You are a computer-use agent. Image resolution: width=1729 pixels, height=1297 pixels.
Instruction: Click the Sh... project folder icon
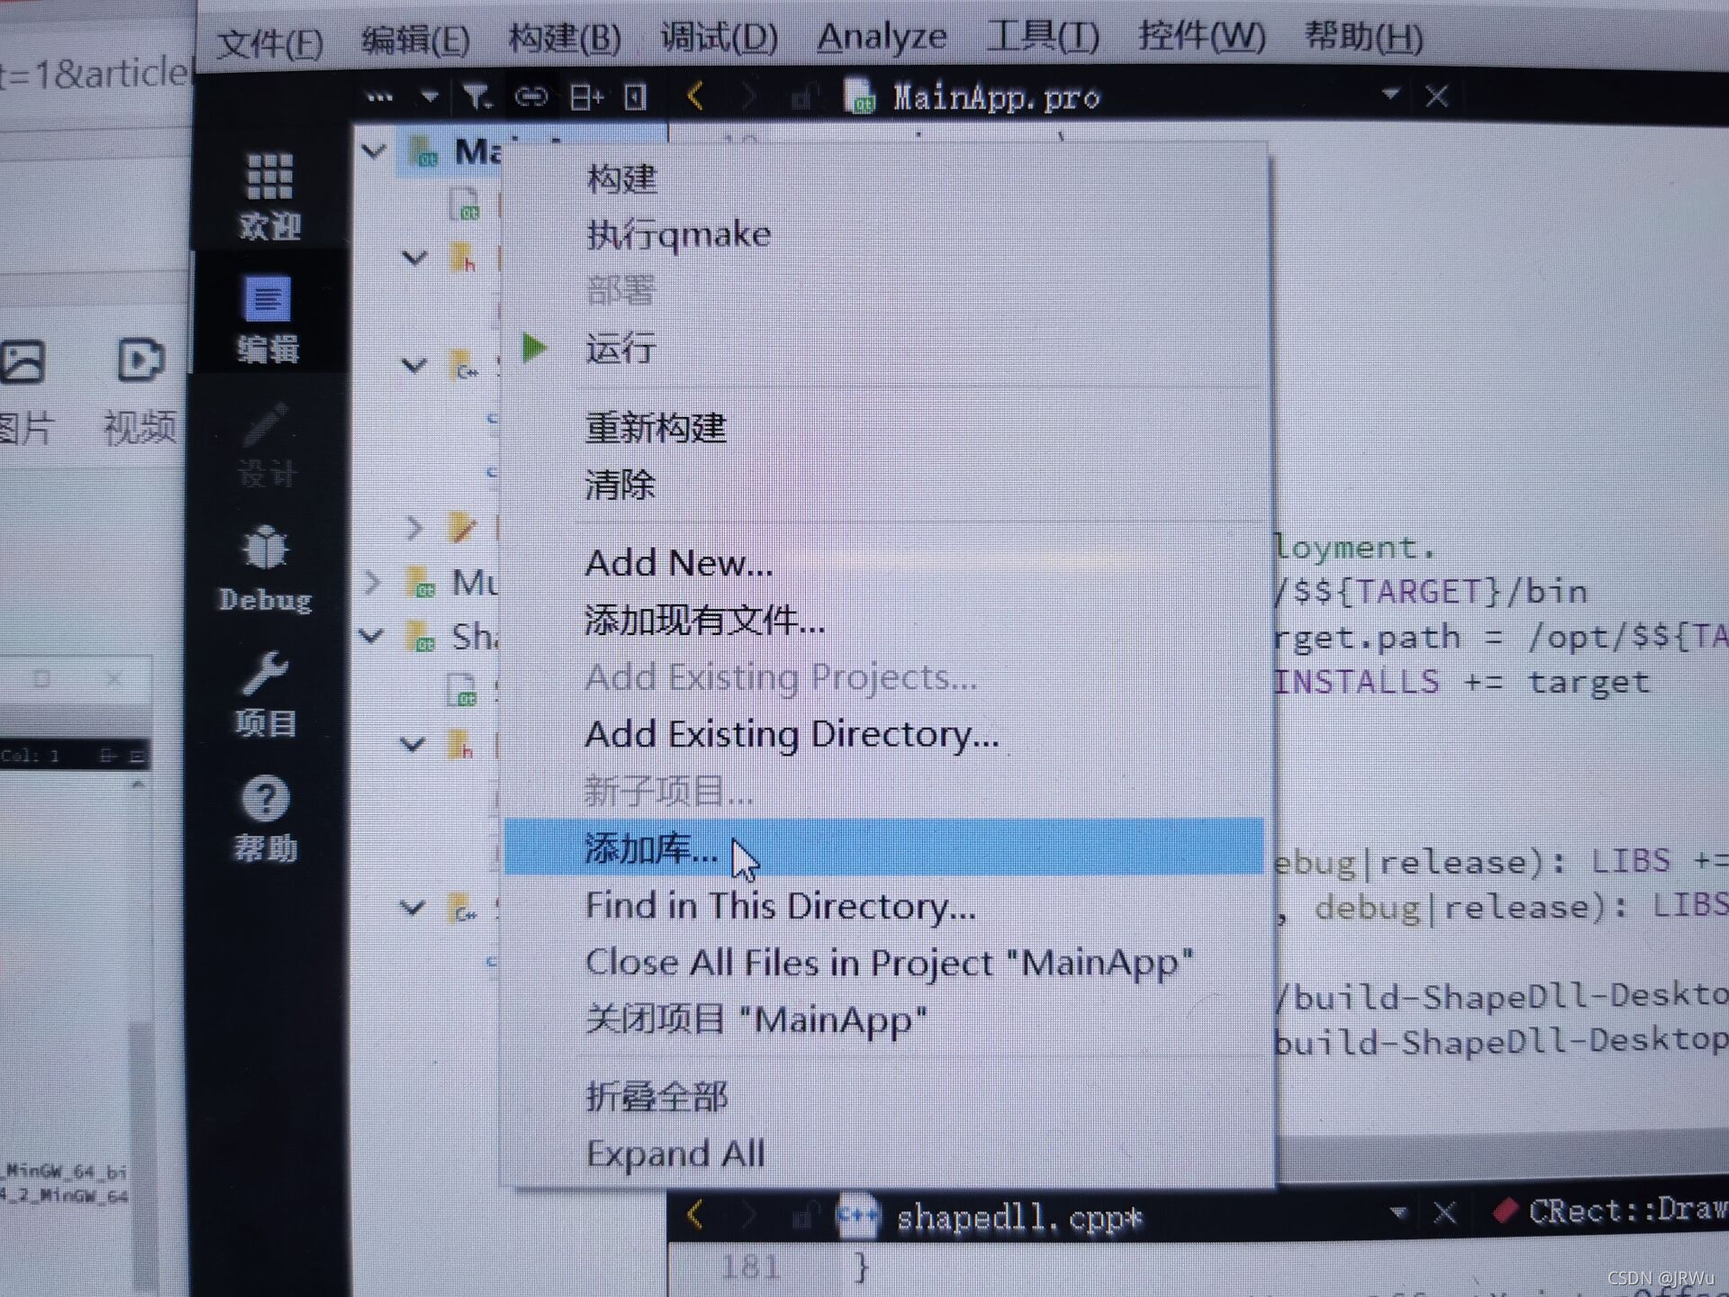(x=422, y=637)
